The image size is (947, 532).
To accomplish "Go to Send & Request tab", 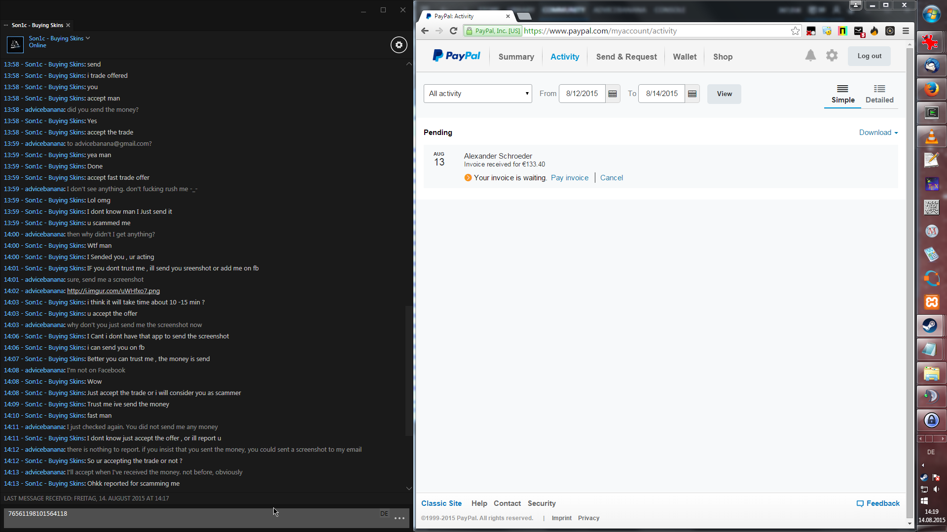I will point(626,57).
